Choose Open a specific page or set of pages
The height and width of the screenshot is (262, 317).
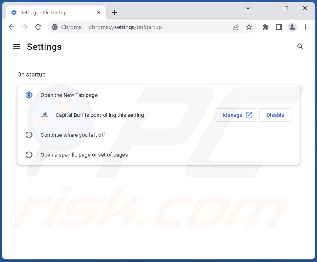(29, 155)
